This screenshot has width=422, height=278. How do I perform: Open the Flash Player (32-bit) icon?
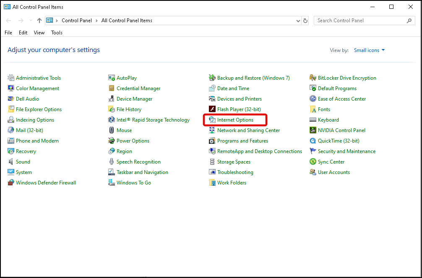coord(212,109)
